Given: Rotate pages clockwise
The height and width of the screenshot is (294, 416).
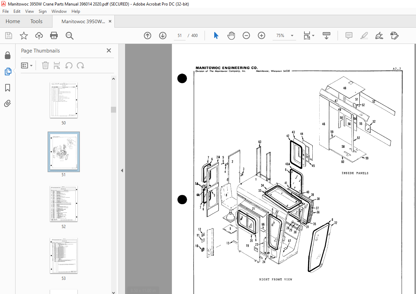Looking at the screenshot, I should coord(81,65).
